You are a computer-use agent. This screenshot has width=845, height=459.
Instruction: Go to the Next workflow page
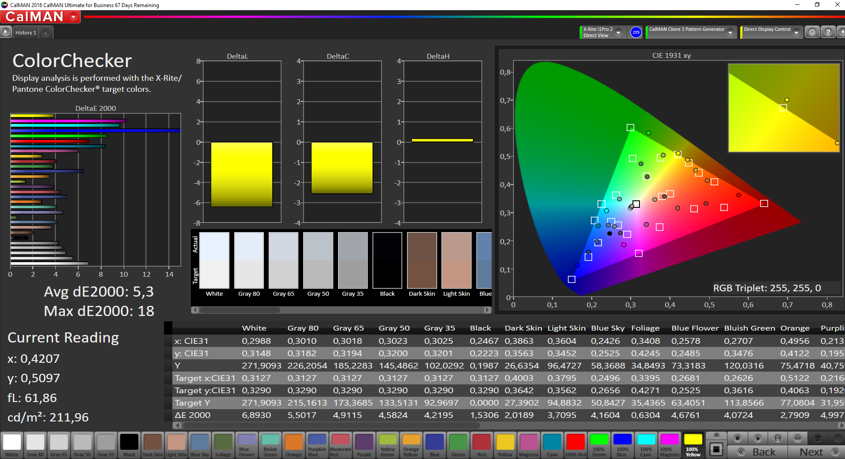817,452
